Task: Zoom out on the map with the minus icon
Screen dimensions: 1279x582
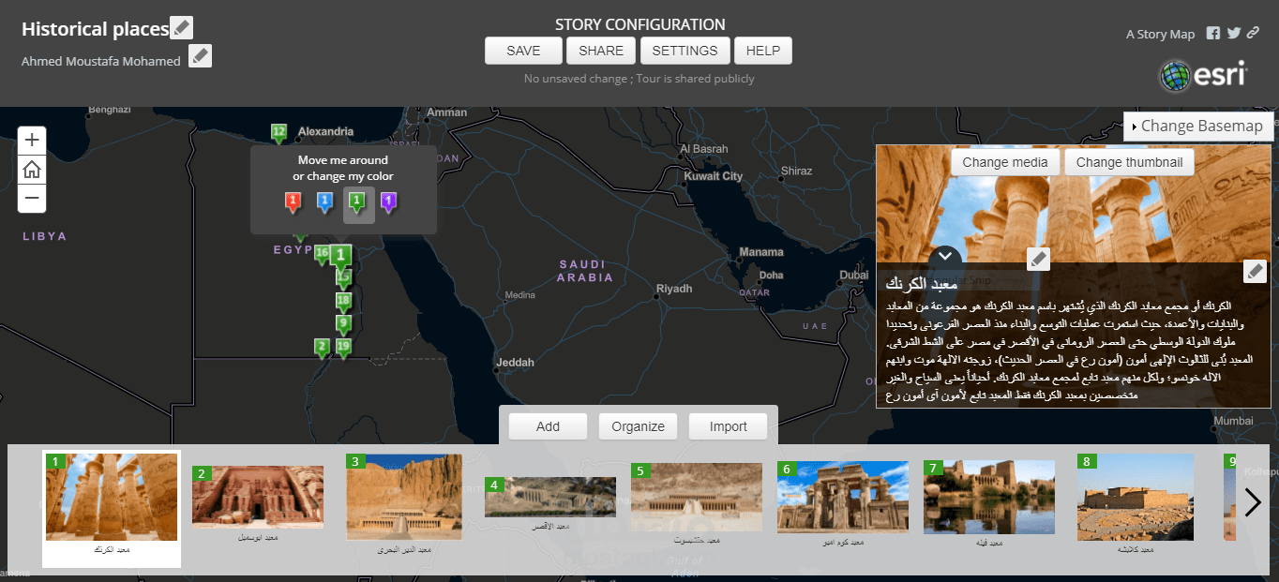Action: point(31,199)
